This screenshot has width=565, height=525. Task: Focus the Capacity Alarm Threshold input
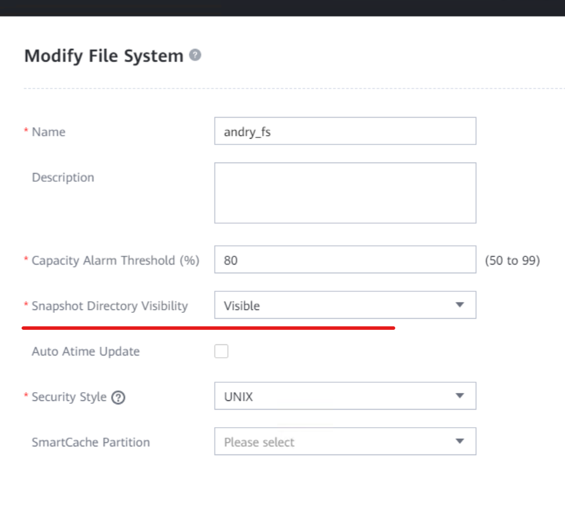pos(345,260)
